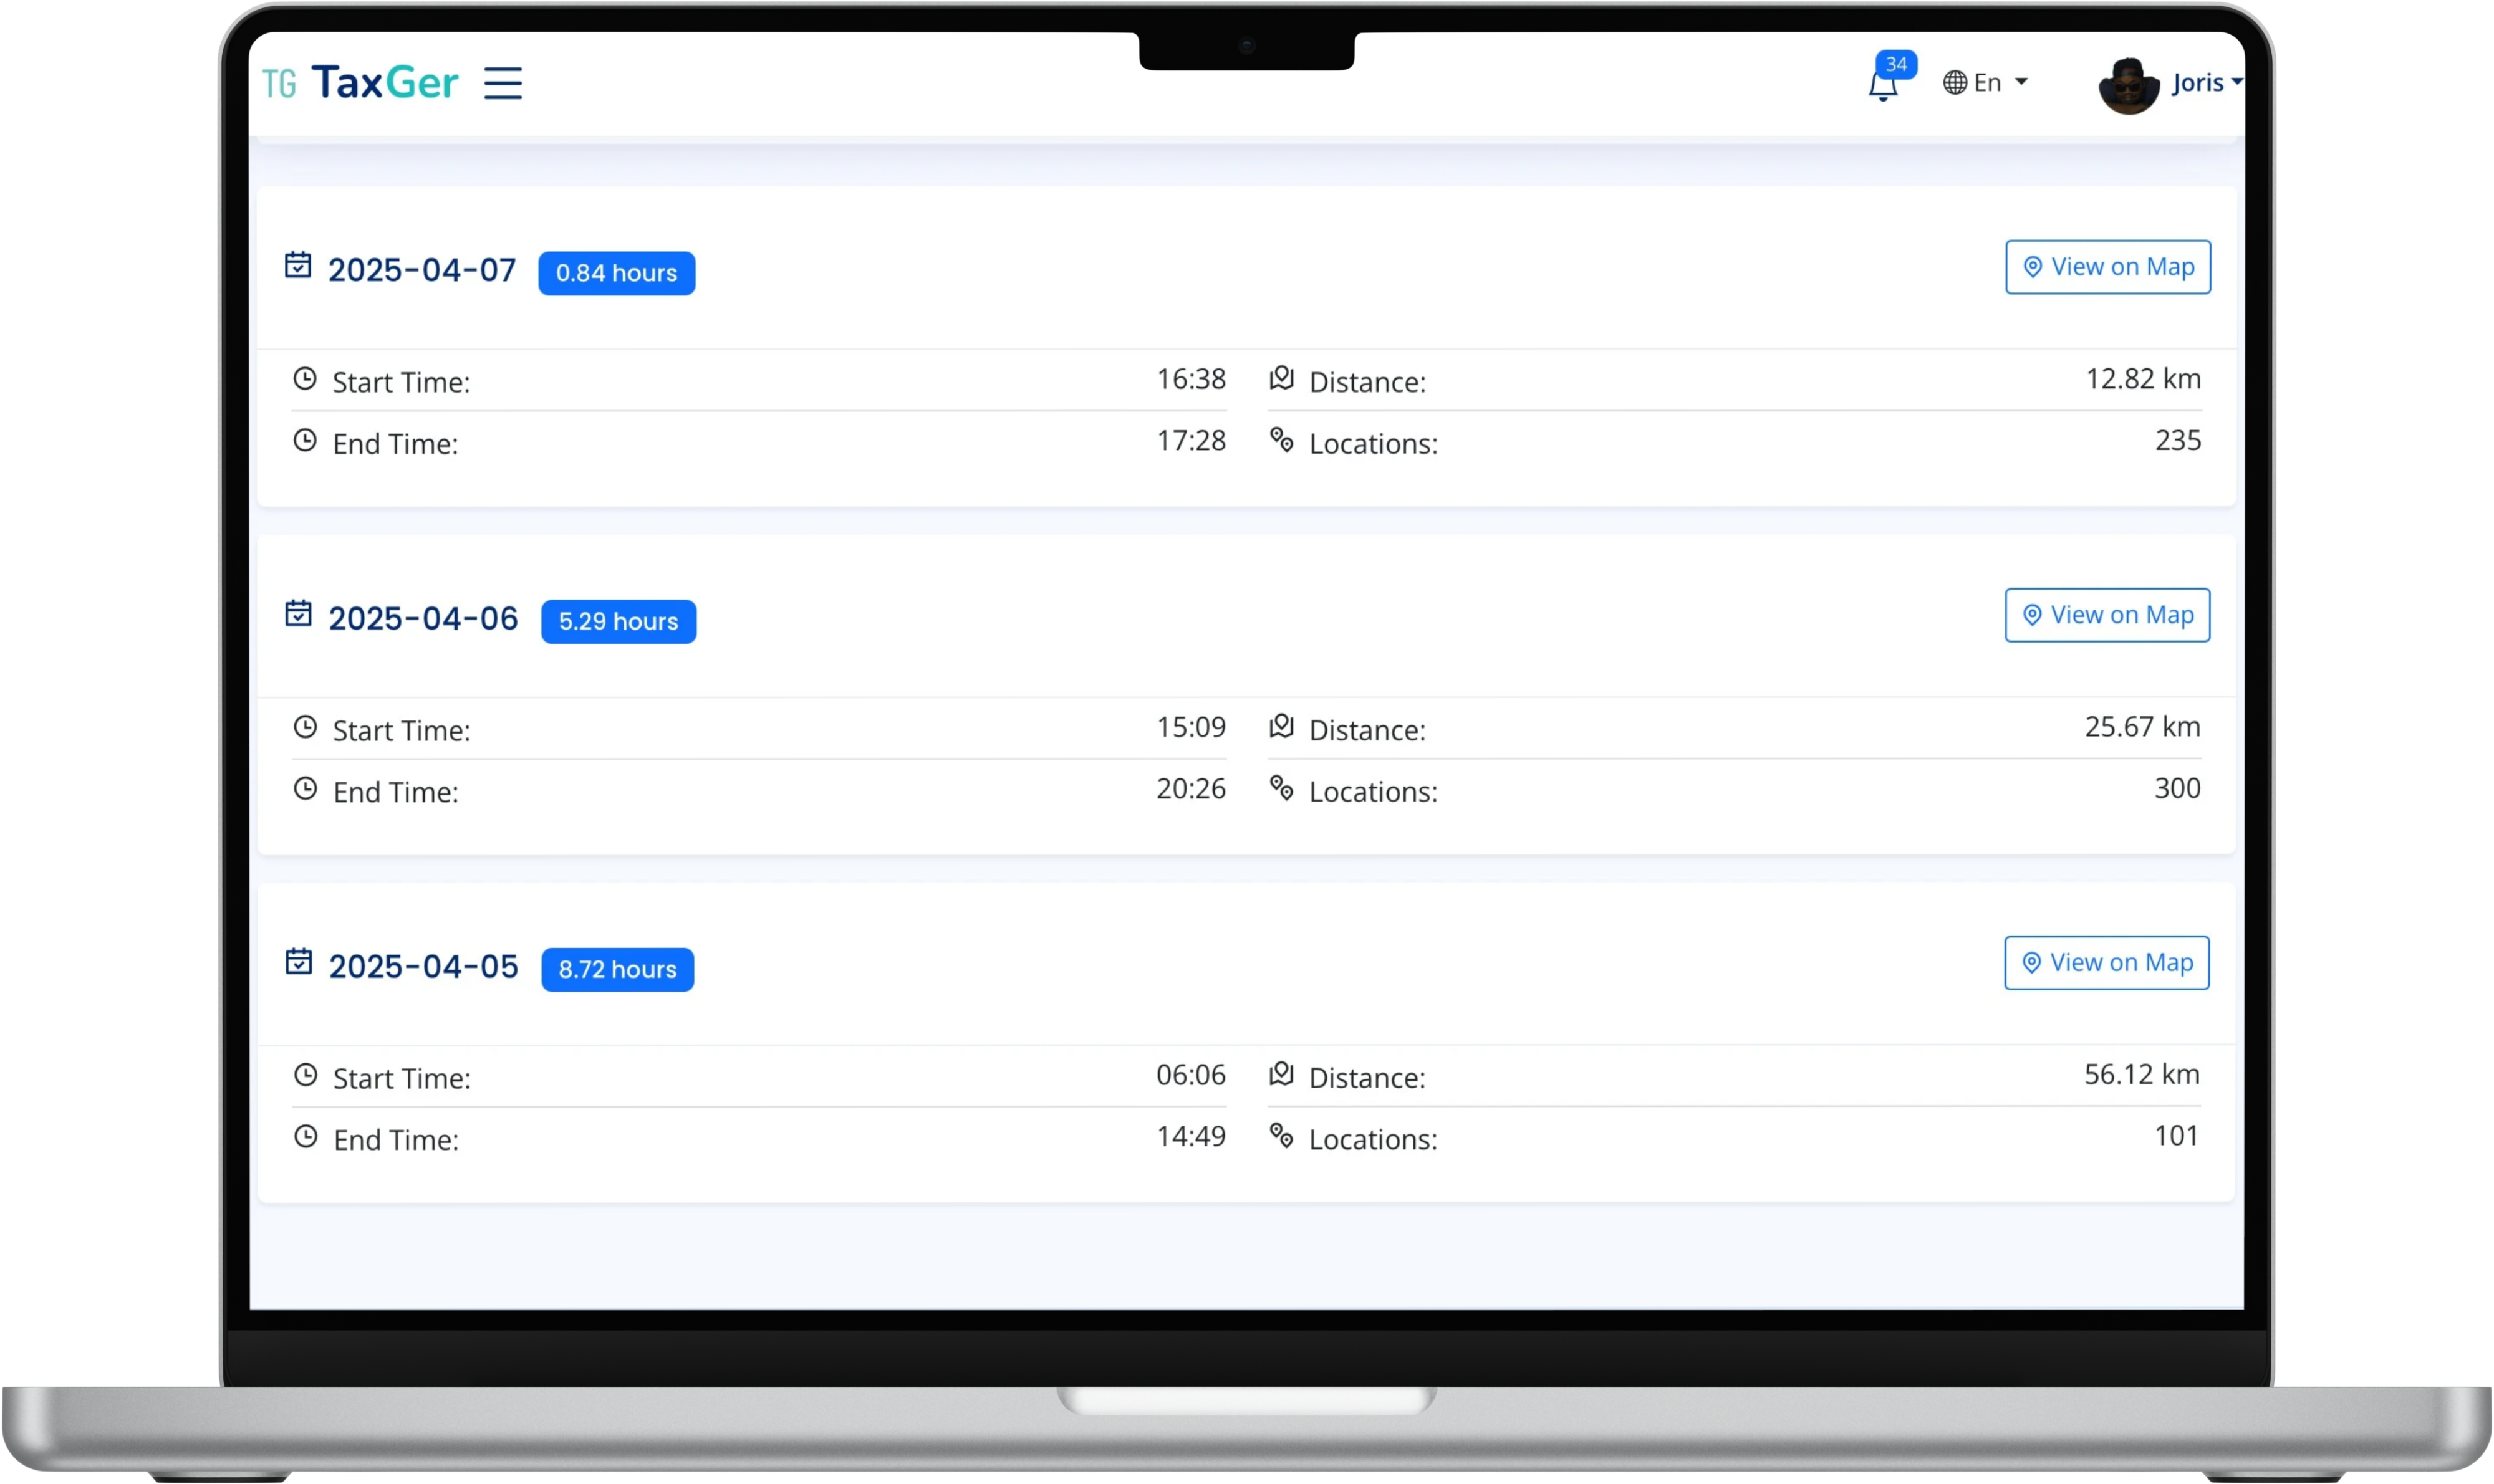The image size is (2494, 1484).
Task: Click Joris's profile avatar
Action: (x=2128, y=86)
